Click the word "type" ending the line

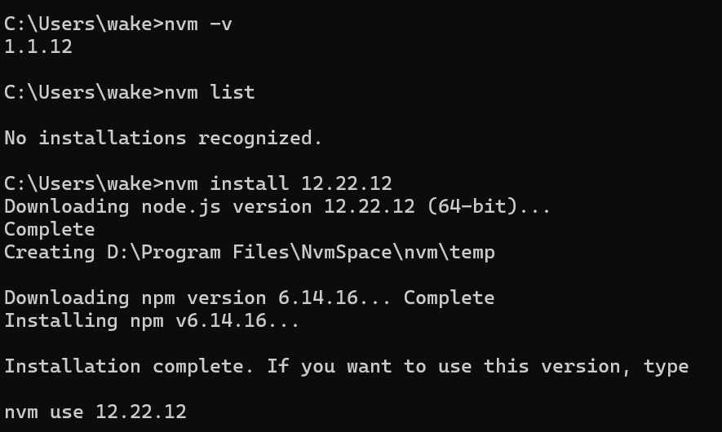click(x=666, y=366)
